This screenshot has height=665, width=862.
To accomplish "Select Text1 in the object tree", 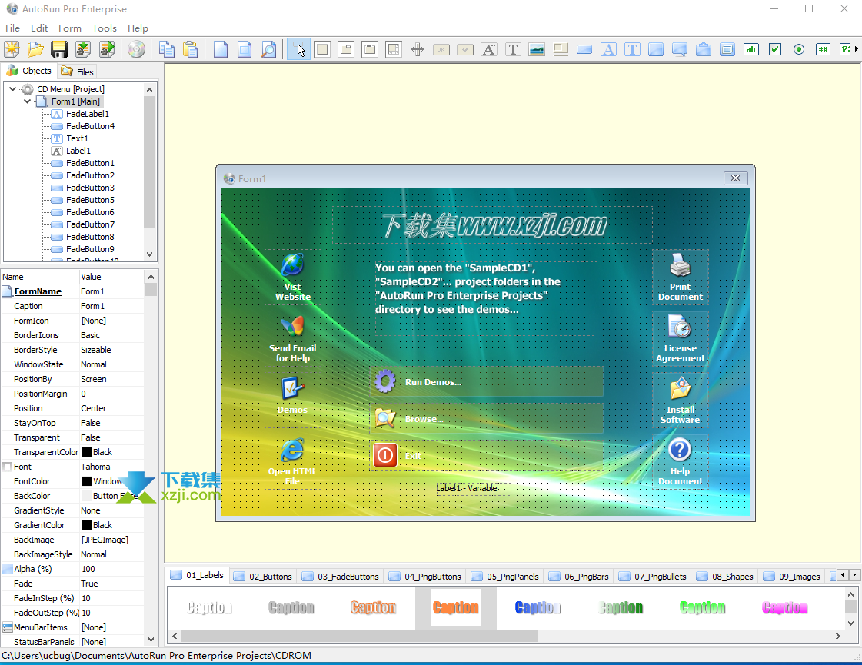I will [77, 138].
